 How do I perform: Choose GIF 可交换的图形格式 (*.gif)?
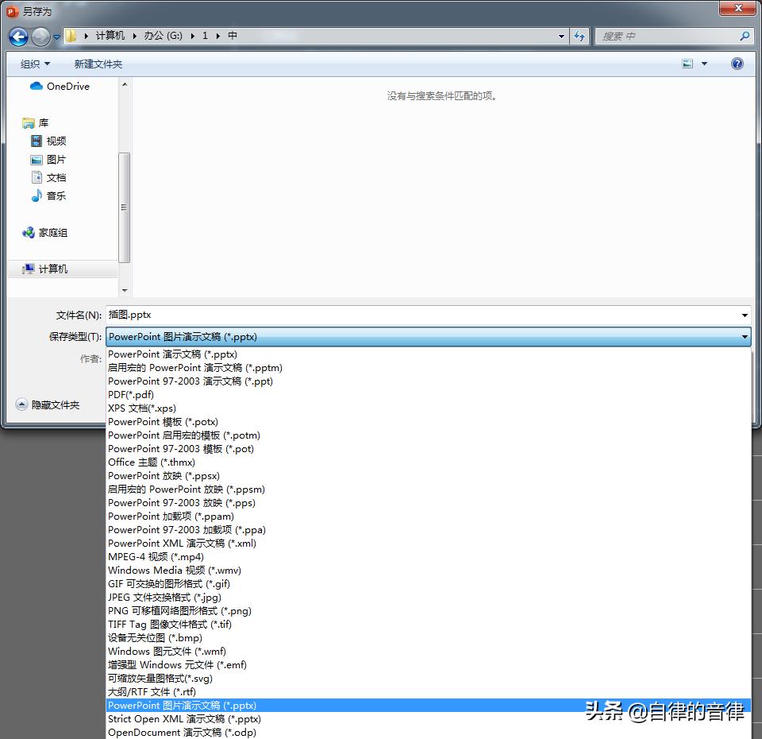tap(428, 584)
